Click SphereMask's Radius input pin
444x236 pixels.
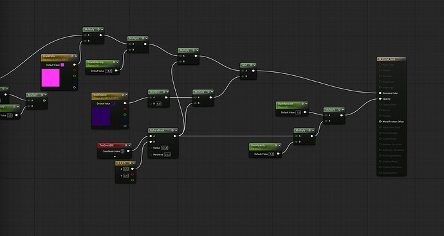(x=151, y=148)
